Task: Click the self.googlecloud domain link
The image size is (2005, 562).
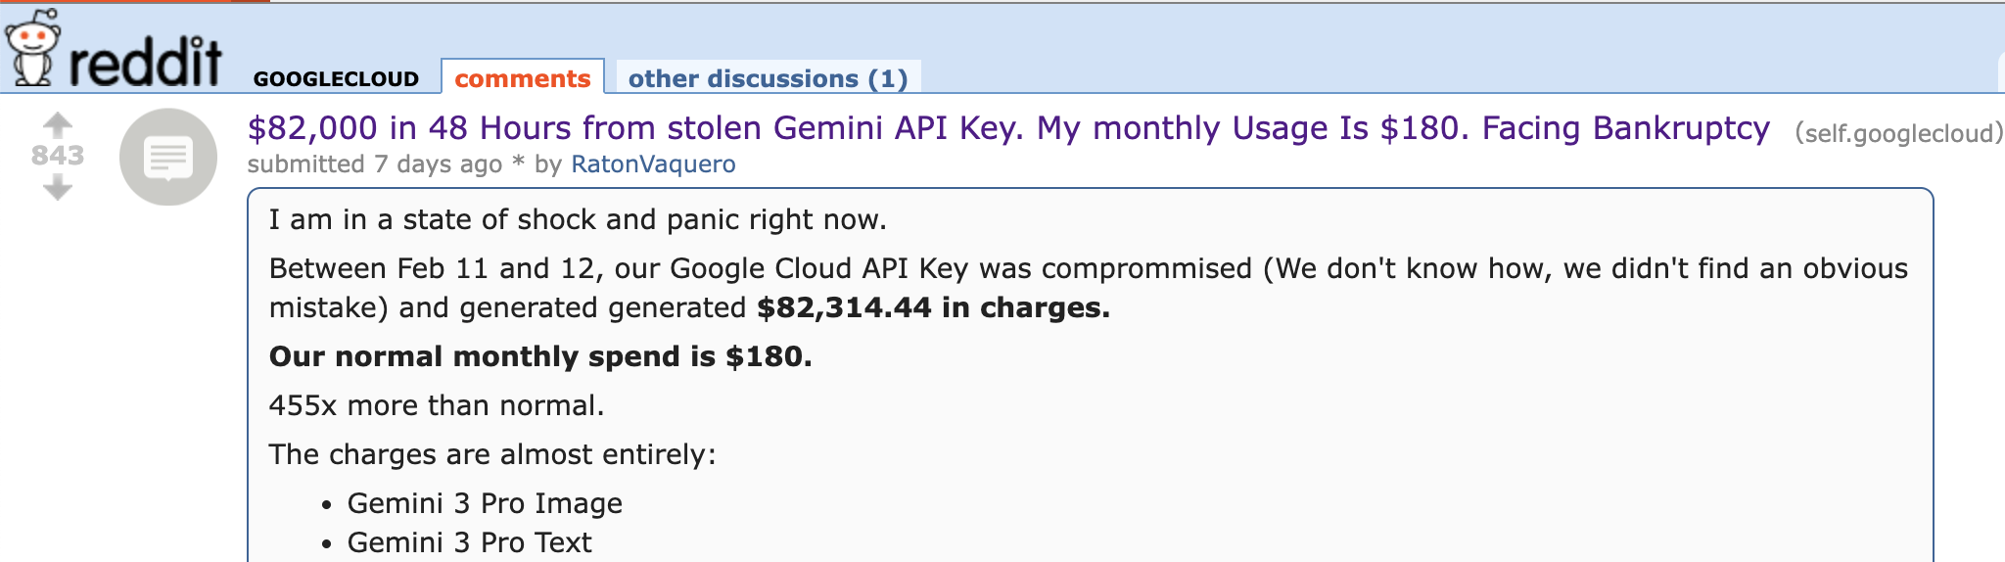Action: [1899, 133]
